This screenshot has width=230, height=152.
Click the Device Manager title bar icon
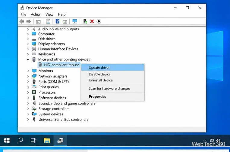click(x=22, y=8)
